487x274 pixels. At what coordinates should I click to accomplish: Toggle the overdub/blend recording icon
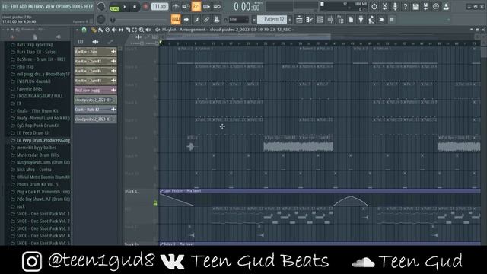[206, 7]
